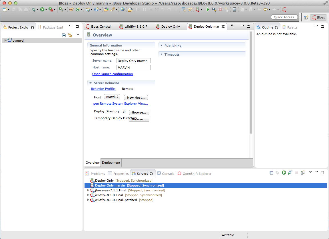Click the green Run button in main toolbar
Image resolution: width=329 pixels, height=239 pixels.
click(42, 9)
